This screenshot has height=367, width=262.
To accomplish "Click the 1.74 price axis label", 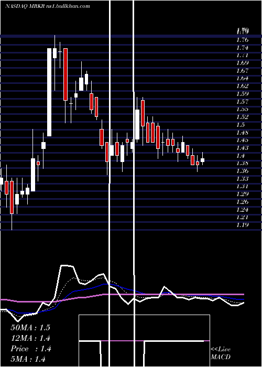I will pyautogui.click(x=242, y=48).
